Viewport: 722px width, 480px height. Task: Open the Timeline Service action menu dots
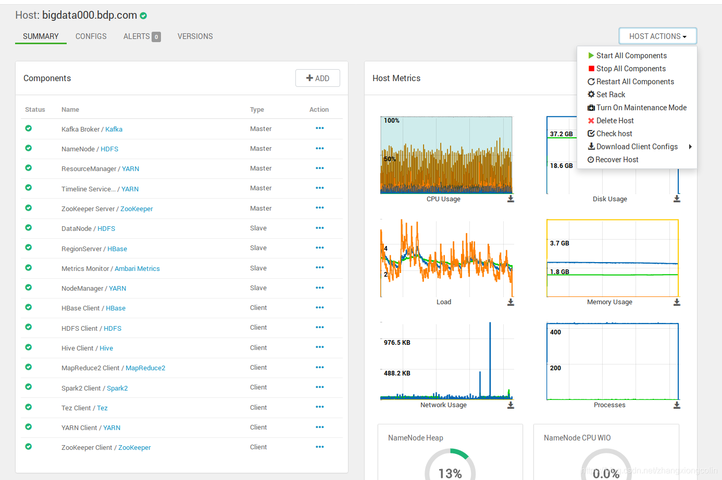tap(320, 188)
